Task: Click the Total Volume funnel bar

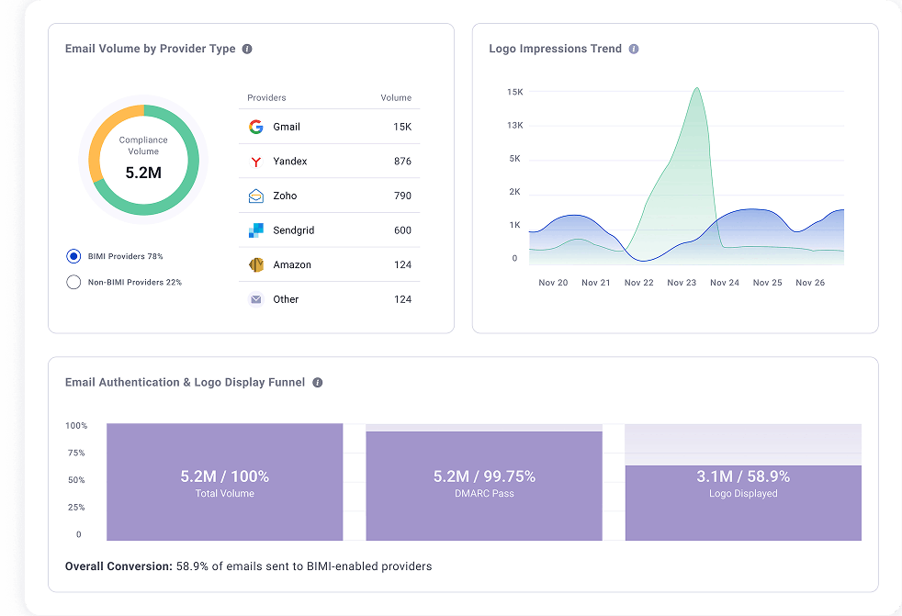Action: [224, 482]
